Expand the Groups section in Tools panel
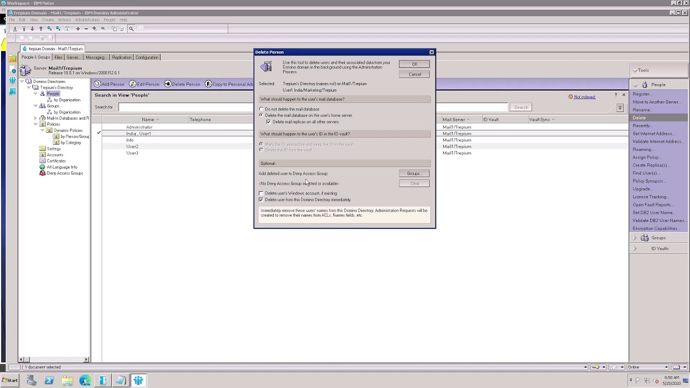The width and height of the screenshot is (690, 388). pyautogui.click(x=635, y=238)
